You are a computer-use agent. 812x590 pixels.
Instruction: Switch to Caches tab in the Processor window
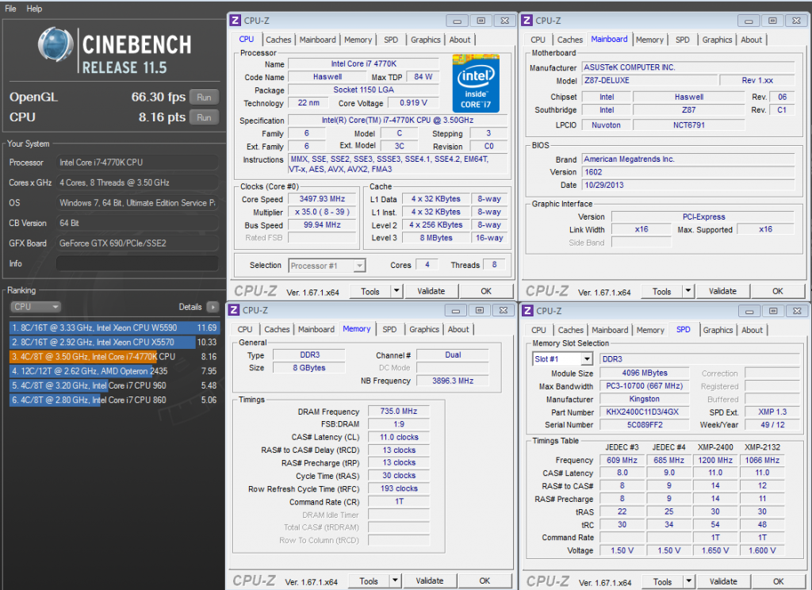[x=278, y=40]
